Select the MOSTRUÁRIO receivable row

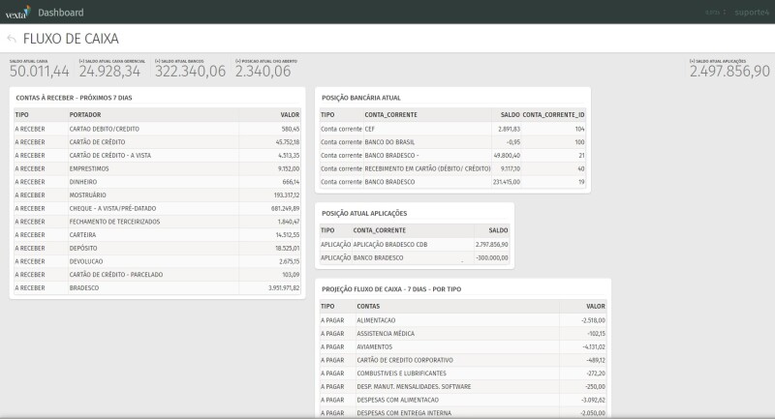click(x=89, y=195)
